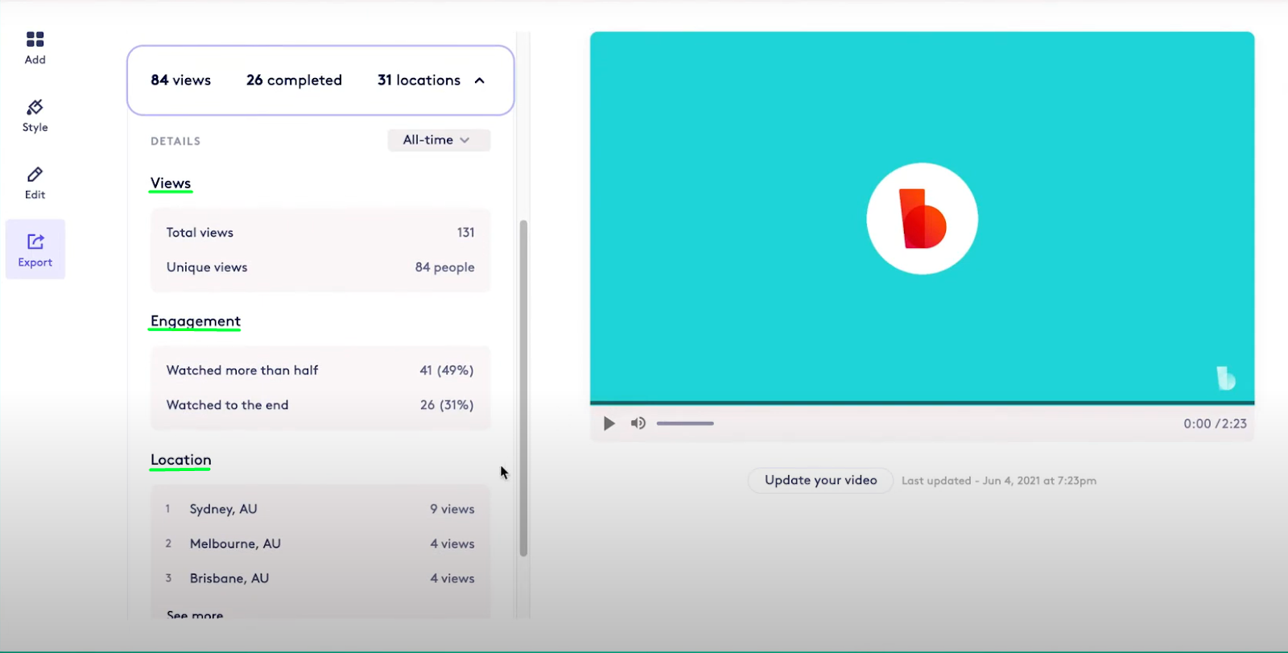
Task: Play the video preview
Action: coord(609,424)
